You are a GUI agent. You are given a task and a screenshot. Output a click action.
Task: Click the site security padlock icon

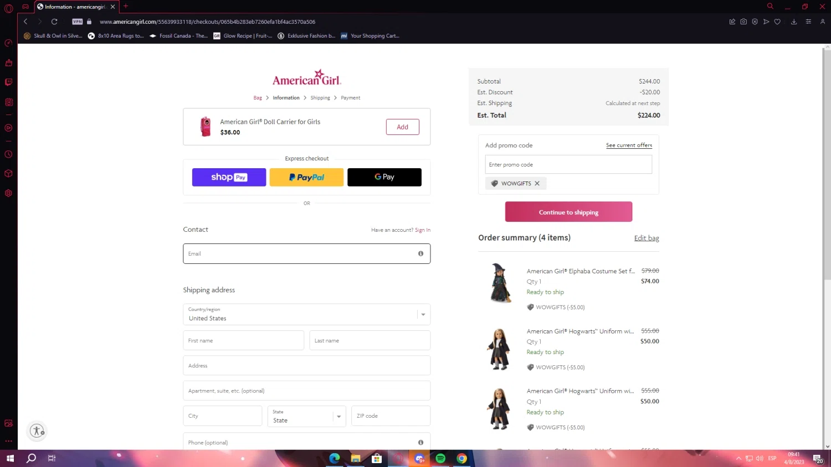pyautogui.click(x=89, y=22)
